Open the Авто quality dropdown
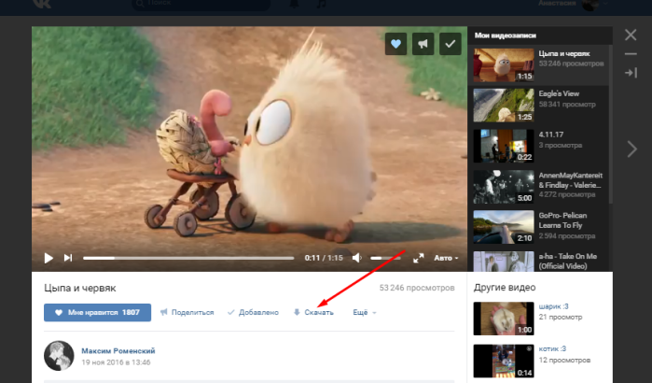This screenshot has width=652, height=383. click(x=446, y=258)
